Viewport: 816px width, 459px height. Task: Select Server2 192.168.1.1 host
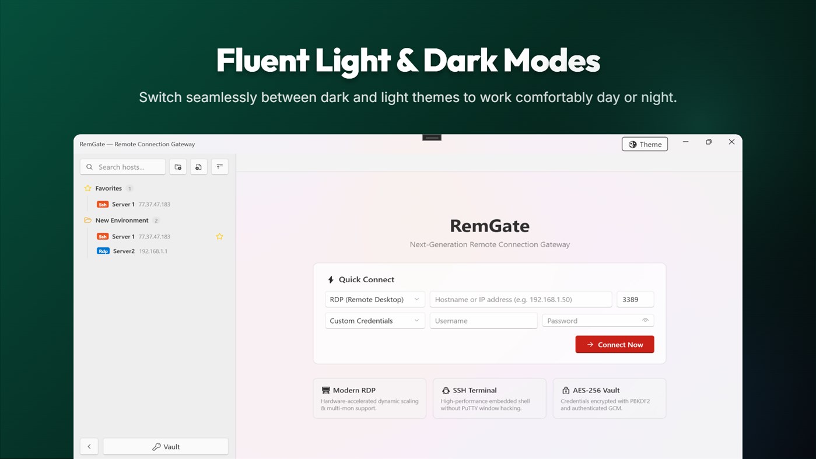(132, 251)
